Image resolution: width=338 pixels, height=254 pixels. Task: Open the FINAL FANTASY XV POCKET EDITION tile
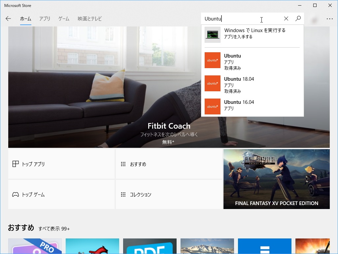click(x=277, y=179)
